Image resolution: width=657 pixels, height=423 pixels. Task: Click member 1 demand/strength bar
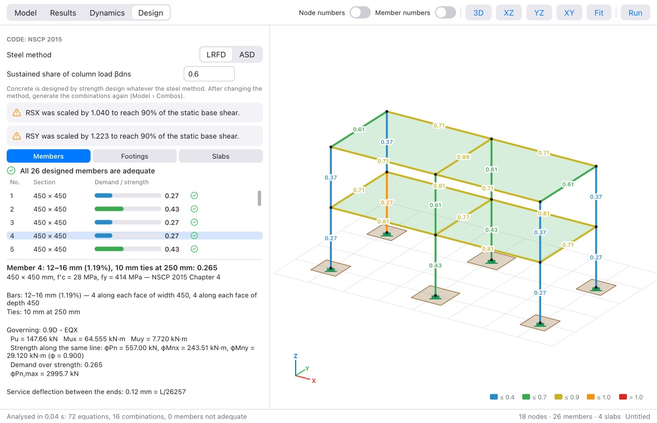(x=128, y=195)
